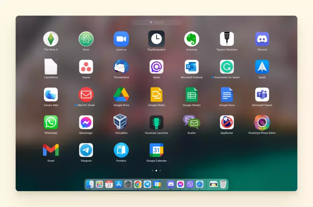
Task: Open Discord from the Launchpad grid
Action: click(x=262, y=39)
